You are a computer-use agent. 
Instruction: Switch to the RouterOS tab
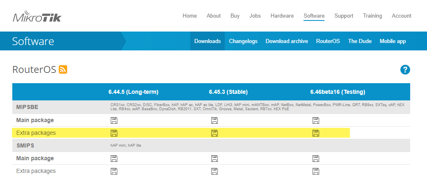tap(328, 41)
